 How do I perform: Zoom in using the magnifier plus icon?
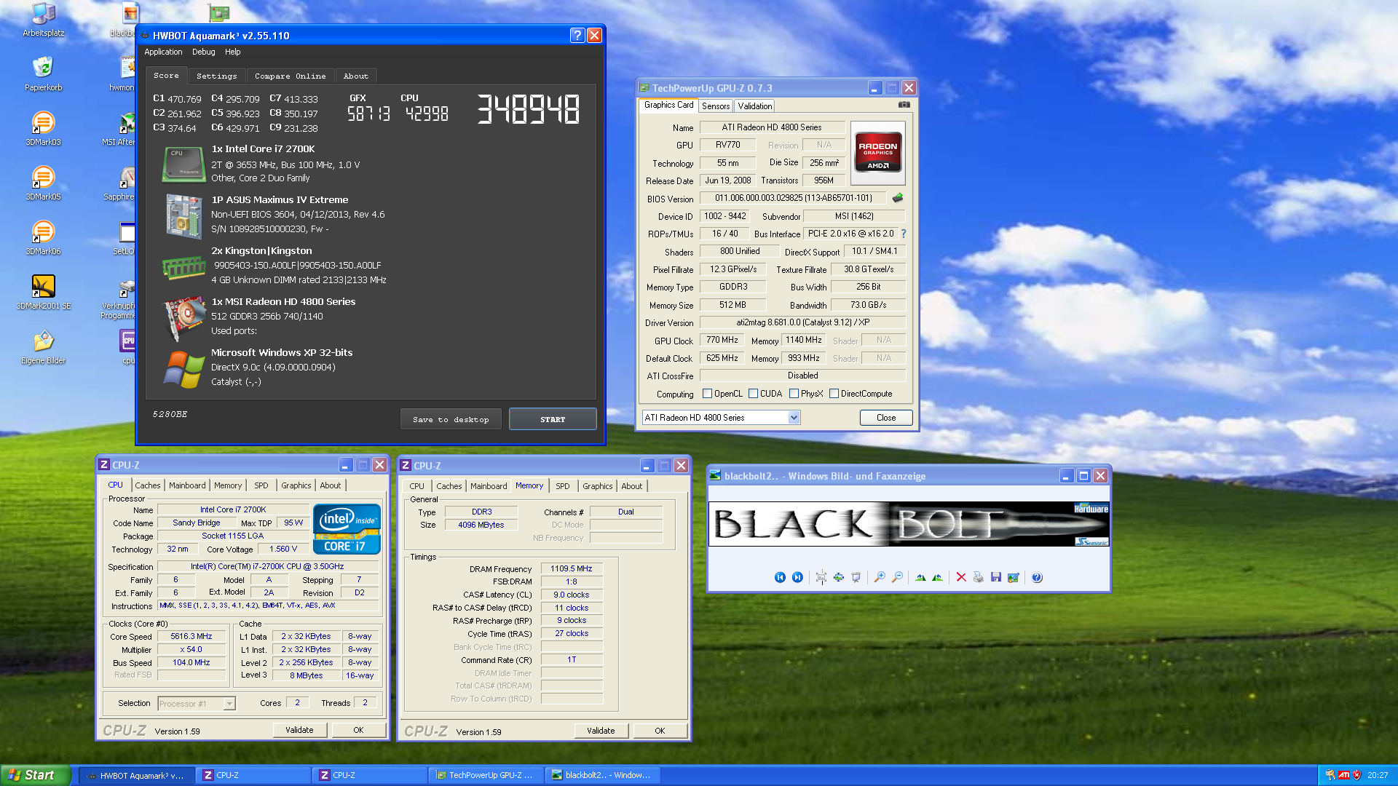(x=880, y=577)
